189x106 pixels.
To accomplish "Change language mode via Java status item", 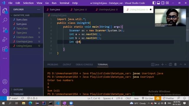I will click(136, 98).
